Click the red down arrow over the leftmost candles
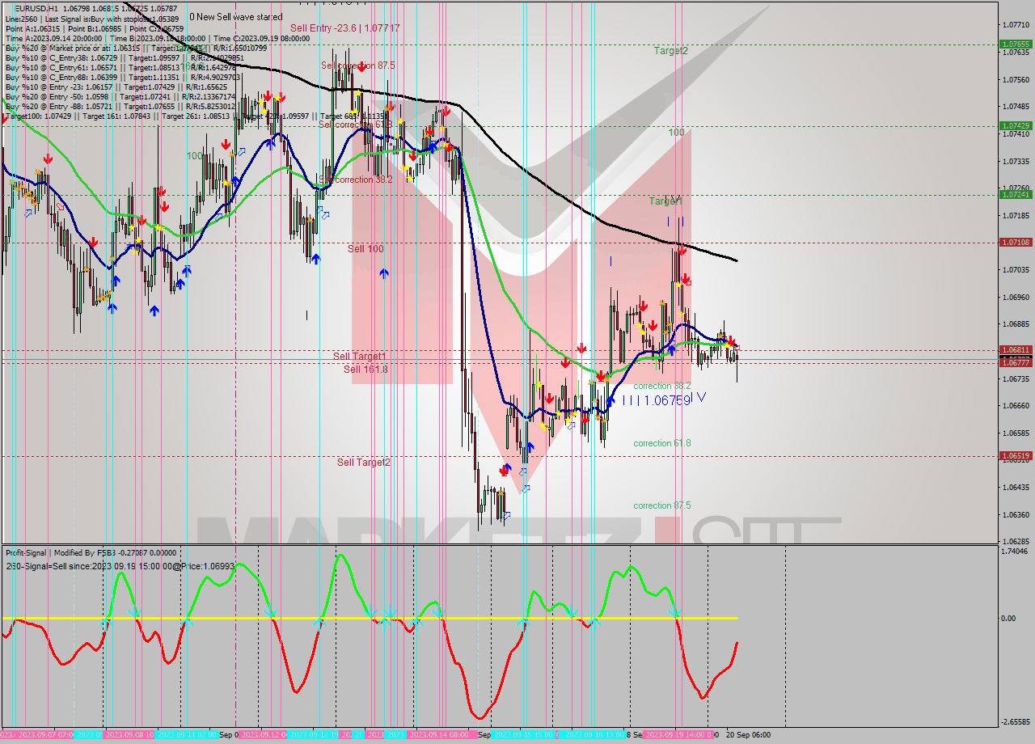Viewport: 1035px width, 744px height. [48, 159]
